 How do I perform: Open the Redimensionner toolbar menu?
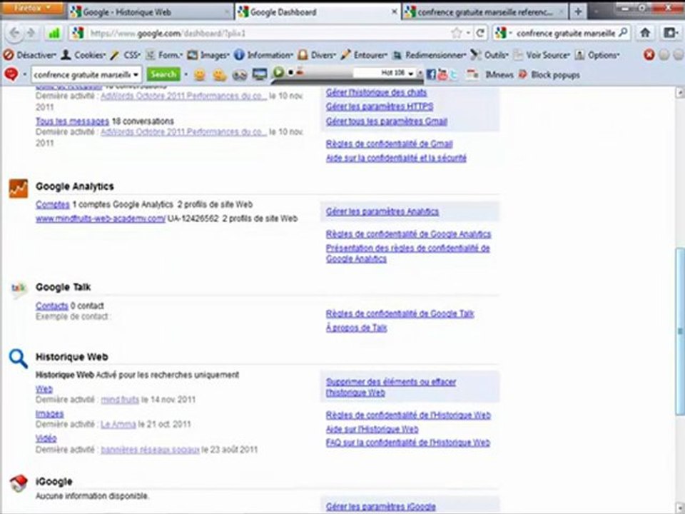point(430,55)
